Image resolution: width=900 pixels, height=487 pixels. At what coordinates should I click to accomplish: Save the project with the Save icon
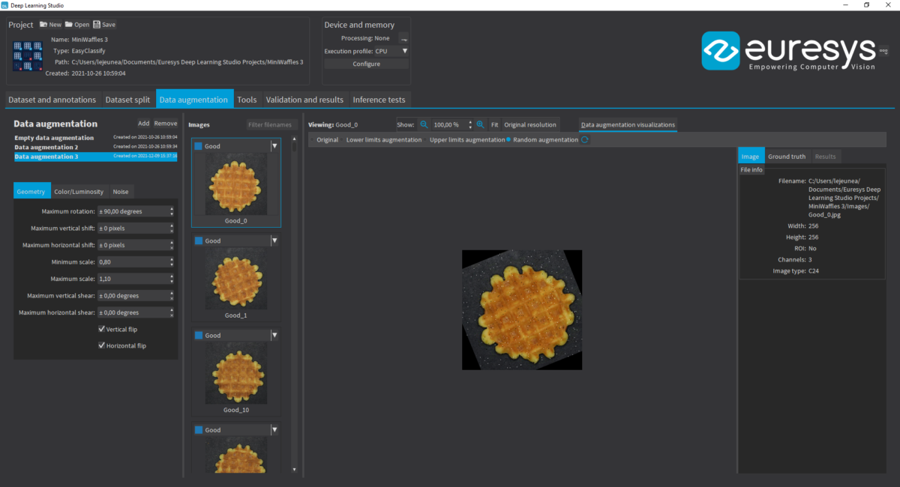click(x=97, y=25)
